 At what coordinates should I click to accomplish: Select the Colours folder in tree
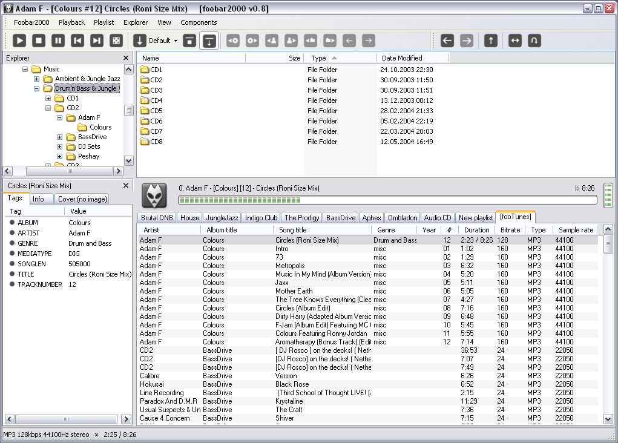[x=100, y=127]
